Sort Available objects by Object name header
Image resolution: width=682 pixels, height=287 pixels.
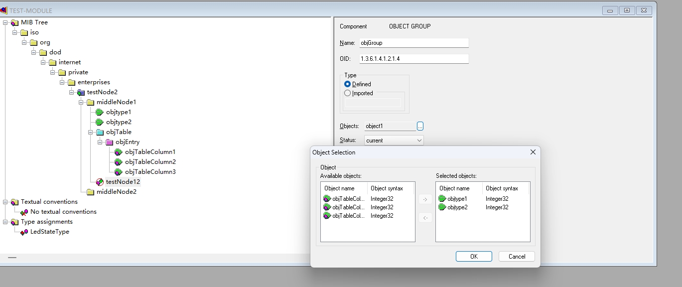coord(344,188)
